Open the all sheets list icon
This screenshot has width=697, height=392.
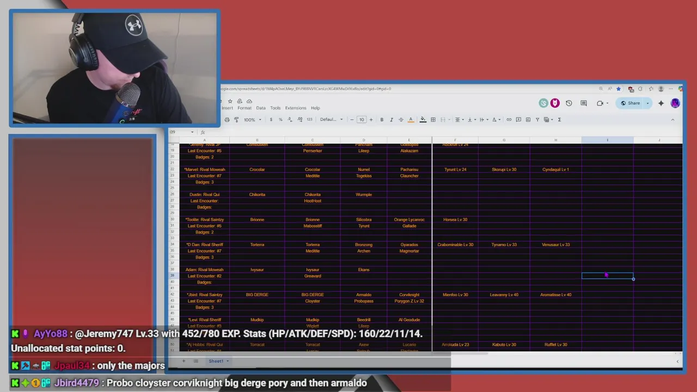[195, 361]
